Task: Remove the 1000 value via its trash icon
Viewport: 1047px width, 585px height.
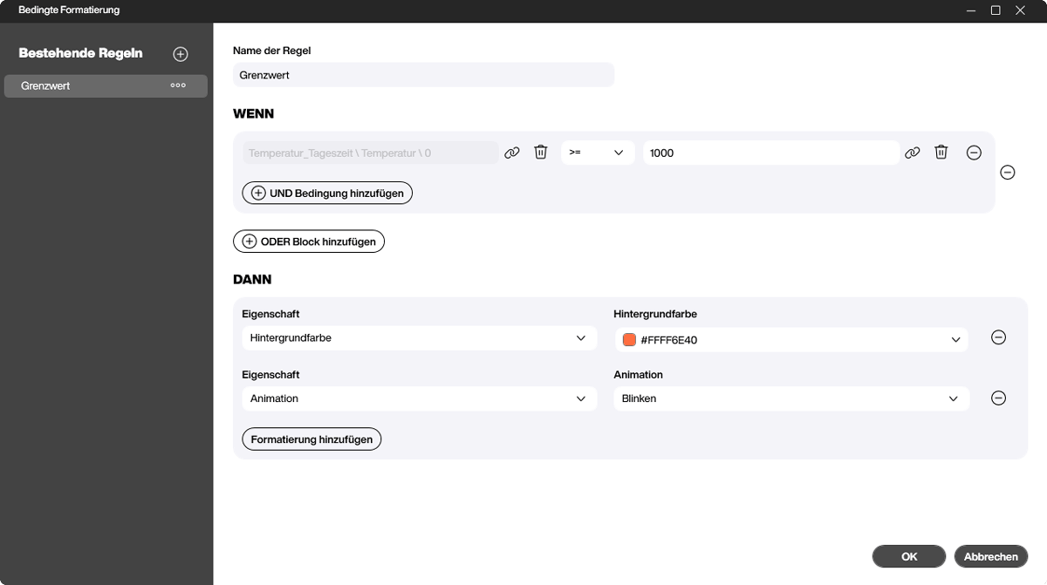Action: [941, 152]
